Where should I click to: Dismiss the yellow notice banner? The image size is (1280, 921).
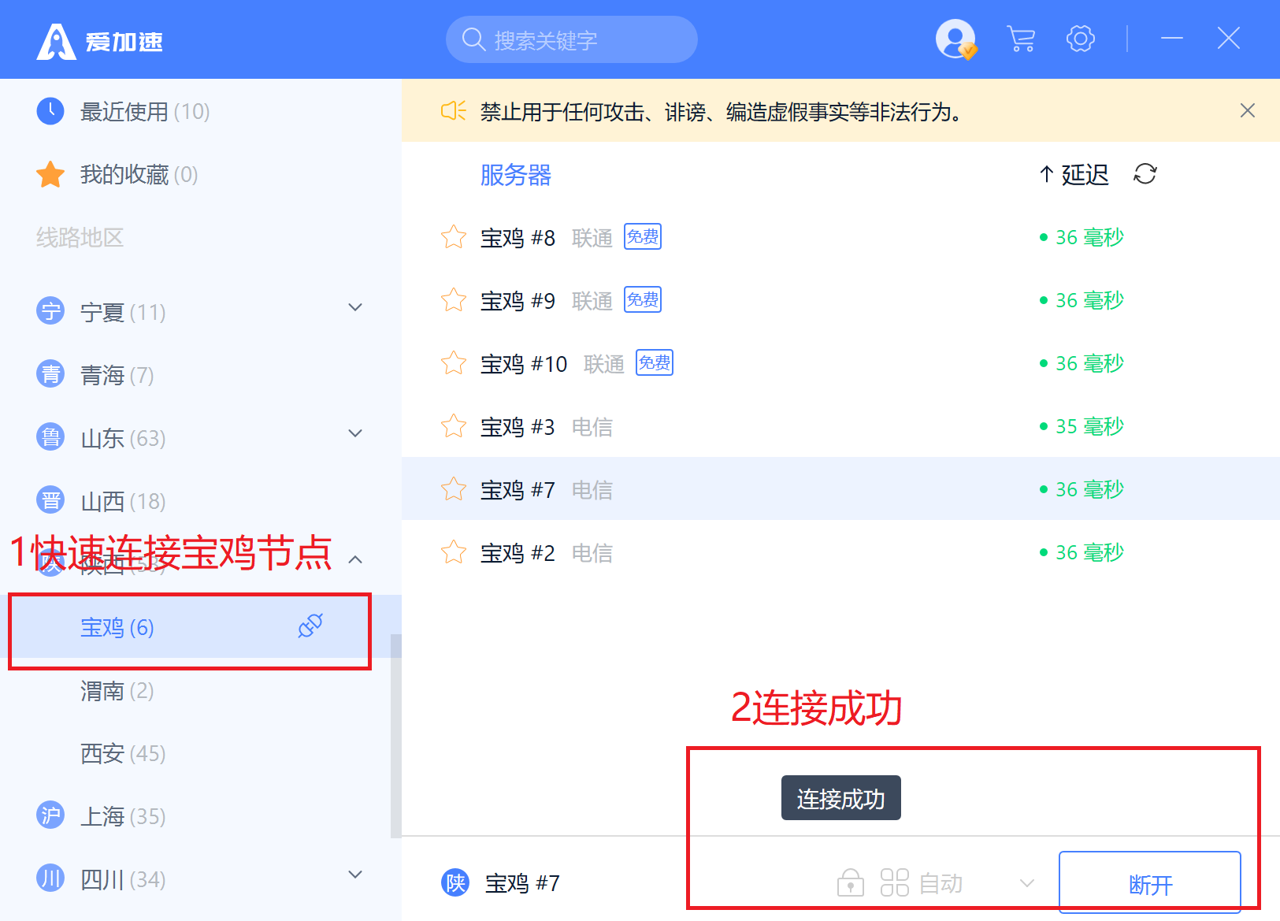click(x=1248, y=110)
